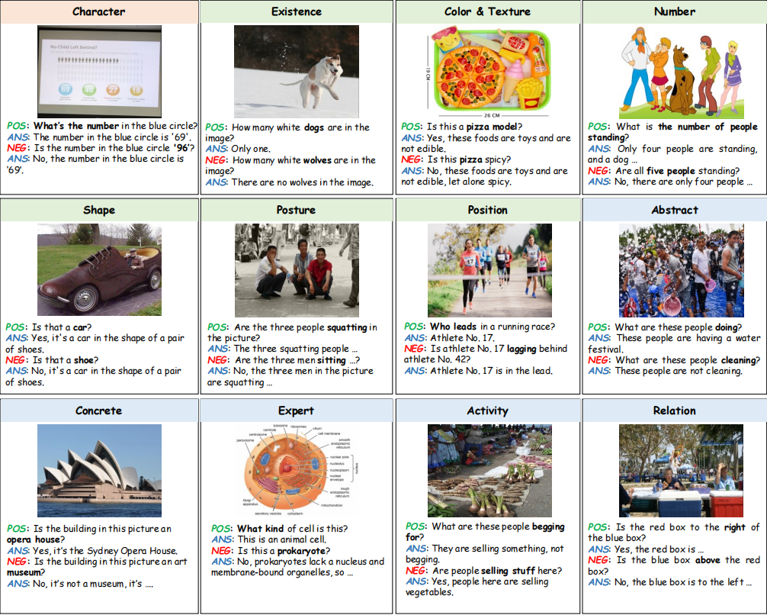This screenshot has height=615, width=767.
Task: Click the answer "These people are not cleaning."
Action: [679, 371]
